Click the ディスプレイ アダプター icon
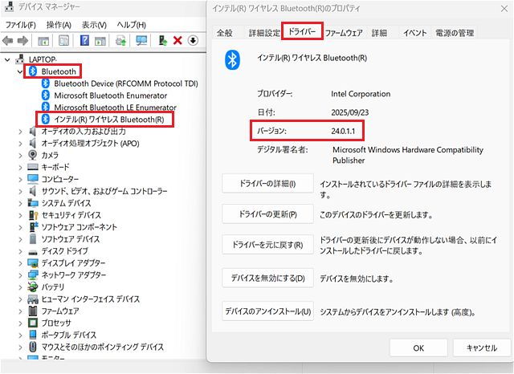The width and height of the screenshot is (514, 374). [33, 263]
